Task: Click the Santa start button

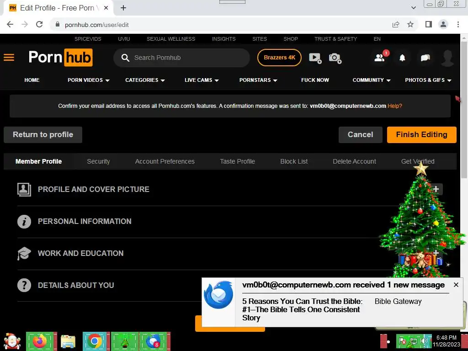Action: point(12,341)
